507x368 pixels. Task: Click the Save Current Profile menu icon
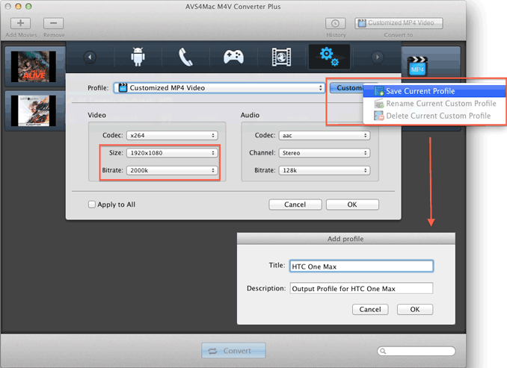(x=379, y=91)
